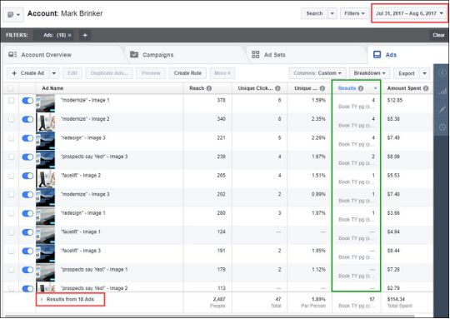Click the Edit button
The height and width of the screenshot is (319, 450).
(72, 73)
